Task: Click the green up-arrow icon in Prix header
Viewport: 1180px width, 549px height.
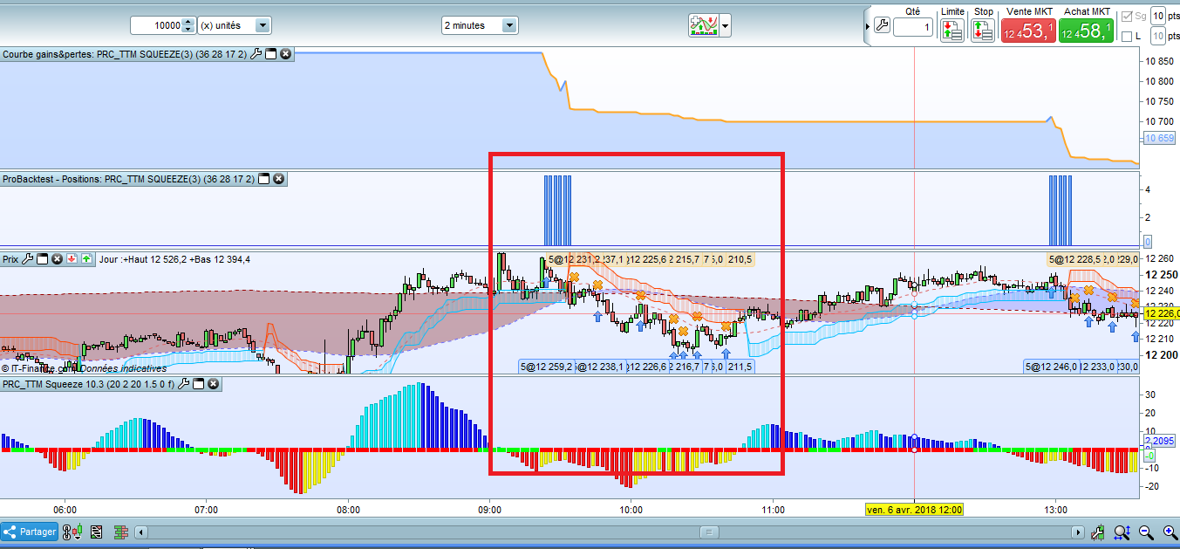Action: coord(85,258)
